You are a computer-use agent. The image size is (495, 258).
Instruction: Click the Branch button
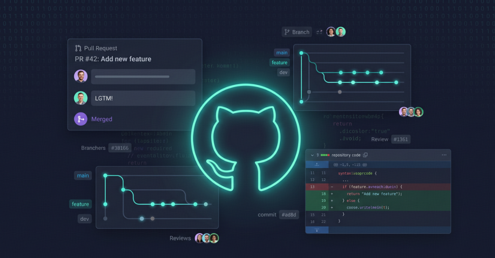tap(297, 32)
